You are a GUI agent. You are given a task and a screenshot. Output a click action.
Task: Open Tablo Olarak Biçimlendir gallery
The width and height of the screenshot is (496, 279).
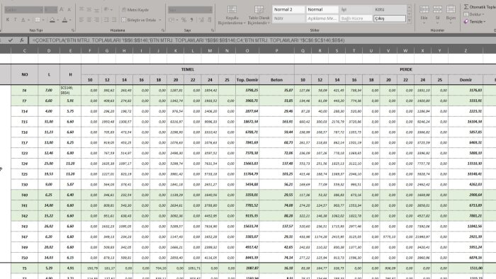(259, 15)
